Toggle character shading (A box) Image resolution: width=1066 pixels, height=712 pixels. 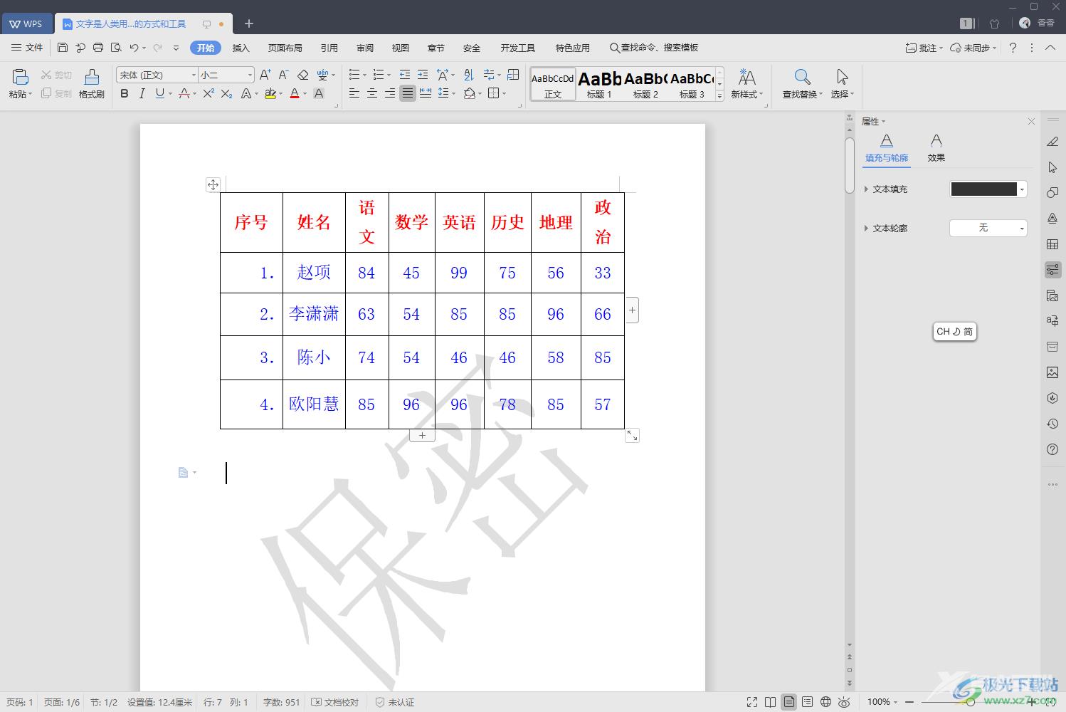coord(319,93)
